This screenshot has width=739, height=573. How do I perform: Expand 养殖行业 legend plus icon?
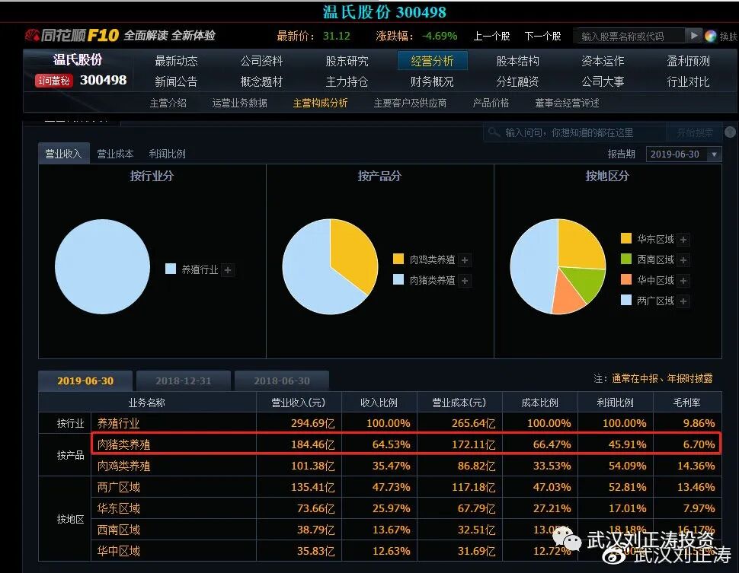228,270
